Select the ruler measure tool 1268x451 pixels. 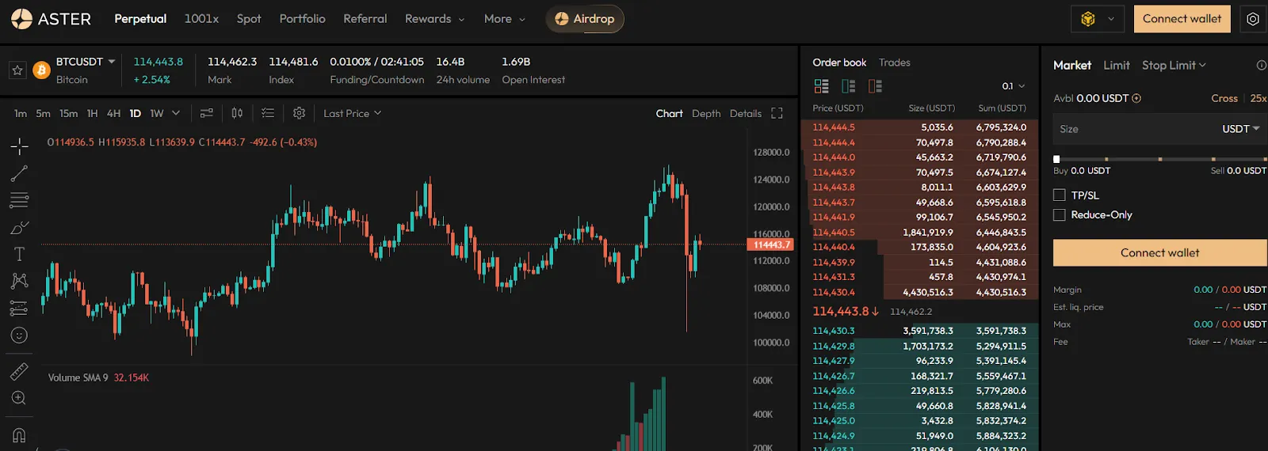click(x=19, y=371)
